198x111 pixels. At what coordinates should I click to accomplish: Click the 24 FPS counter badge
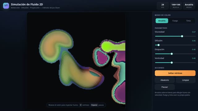(163, 6)
